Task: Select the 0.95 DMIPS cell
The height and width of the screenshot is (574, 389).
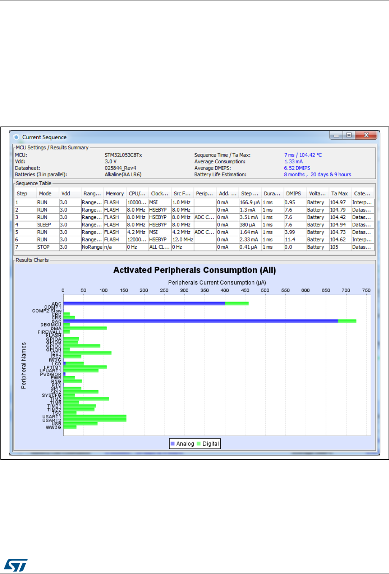Action: tap(294, 202)
